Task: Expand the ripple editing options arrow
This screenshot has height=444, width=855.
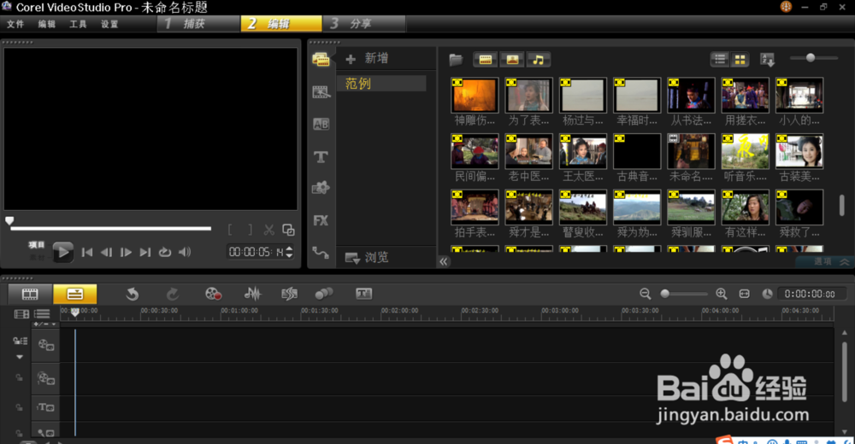Action: click(20, 357)
